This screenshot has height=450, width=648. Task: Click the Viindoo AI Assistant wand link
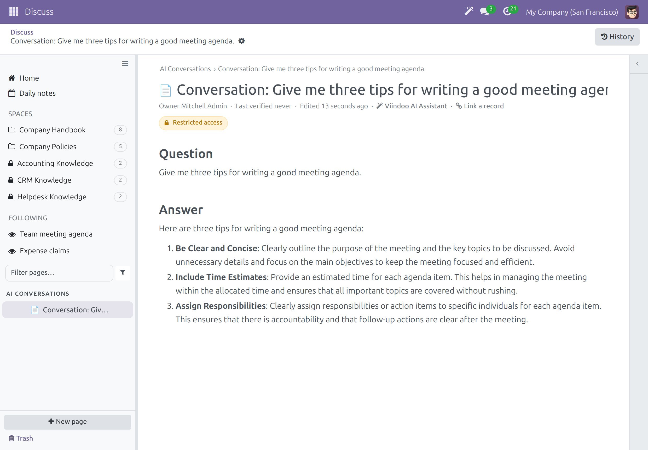[412, 106]
